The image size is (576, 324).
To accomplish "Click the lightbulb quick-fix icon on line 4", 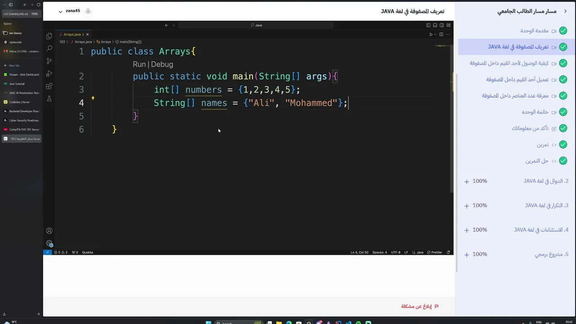I will click(93, 98).
